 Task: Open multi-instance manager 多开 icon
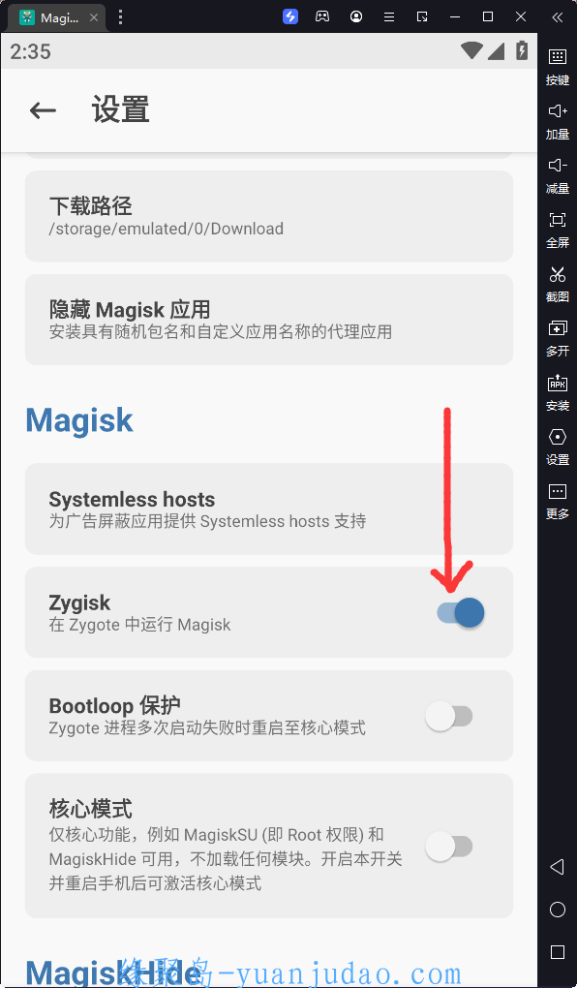coord(558,338)
